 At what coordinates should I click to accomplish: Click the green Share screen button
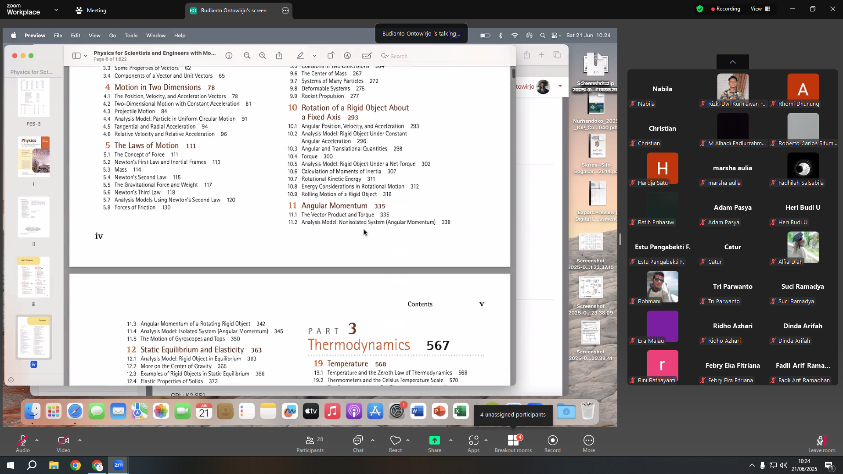tap(435, 443)
